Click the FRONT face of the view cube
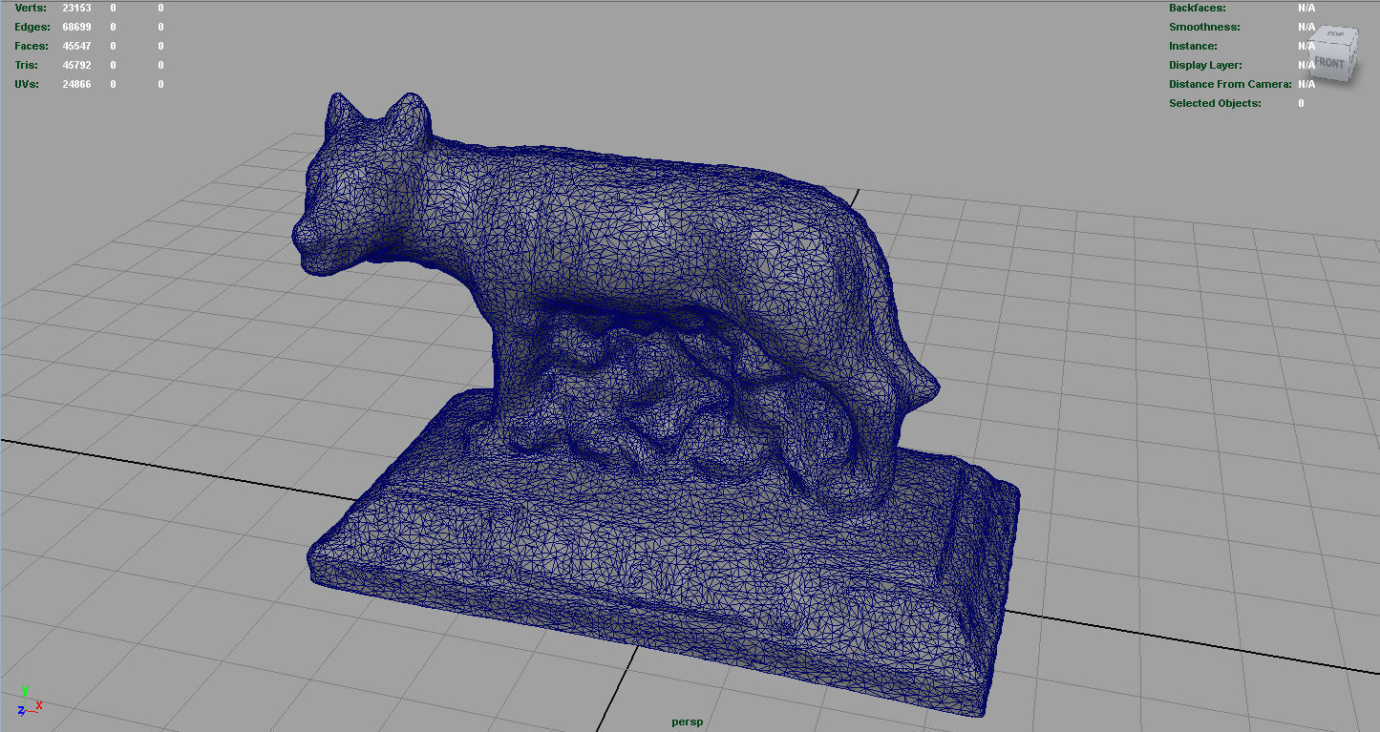1380x732 pixels. 1328,64
